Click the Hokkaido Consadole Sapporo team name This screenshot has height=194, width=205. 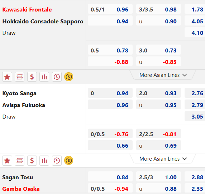point(43,21)
